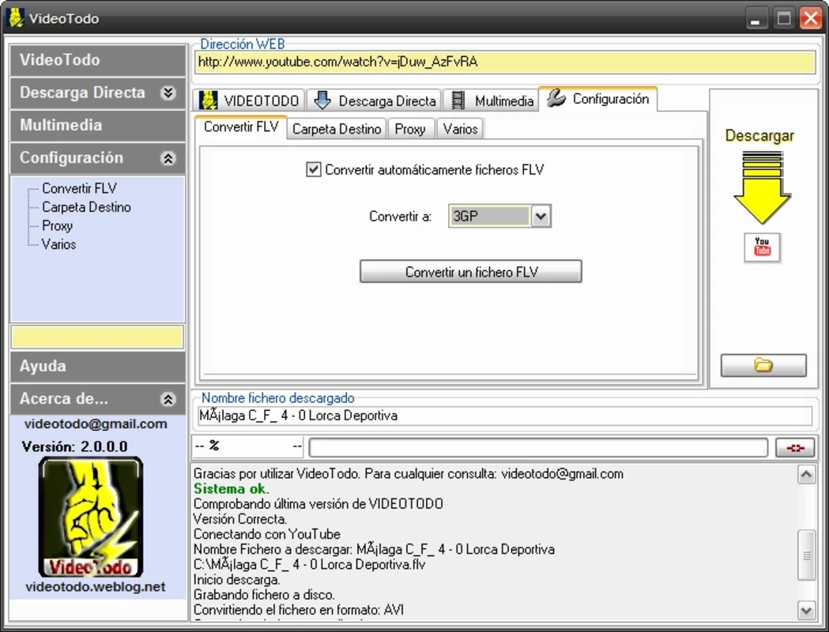Click the film strip icon on Multimedia tab
This screenshot has height=632, width=829.
click(458, 100)
